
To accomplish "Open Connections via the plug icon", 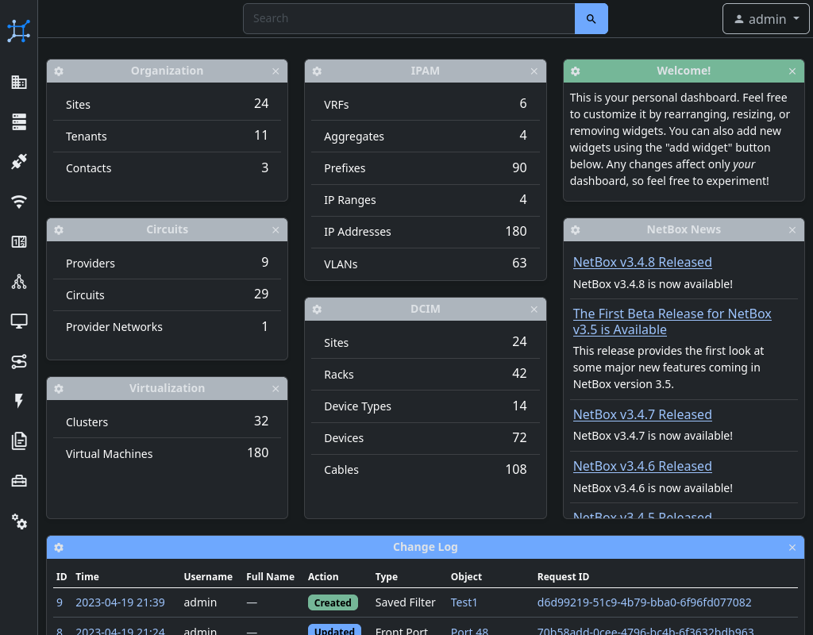I will tap(19, 161).
